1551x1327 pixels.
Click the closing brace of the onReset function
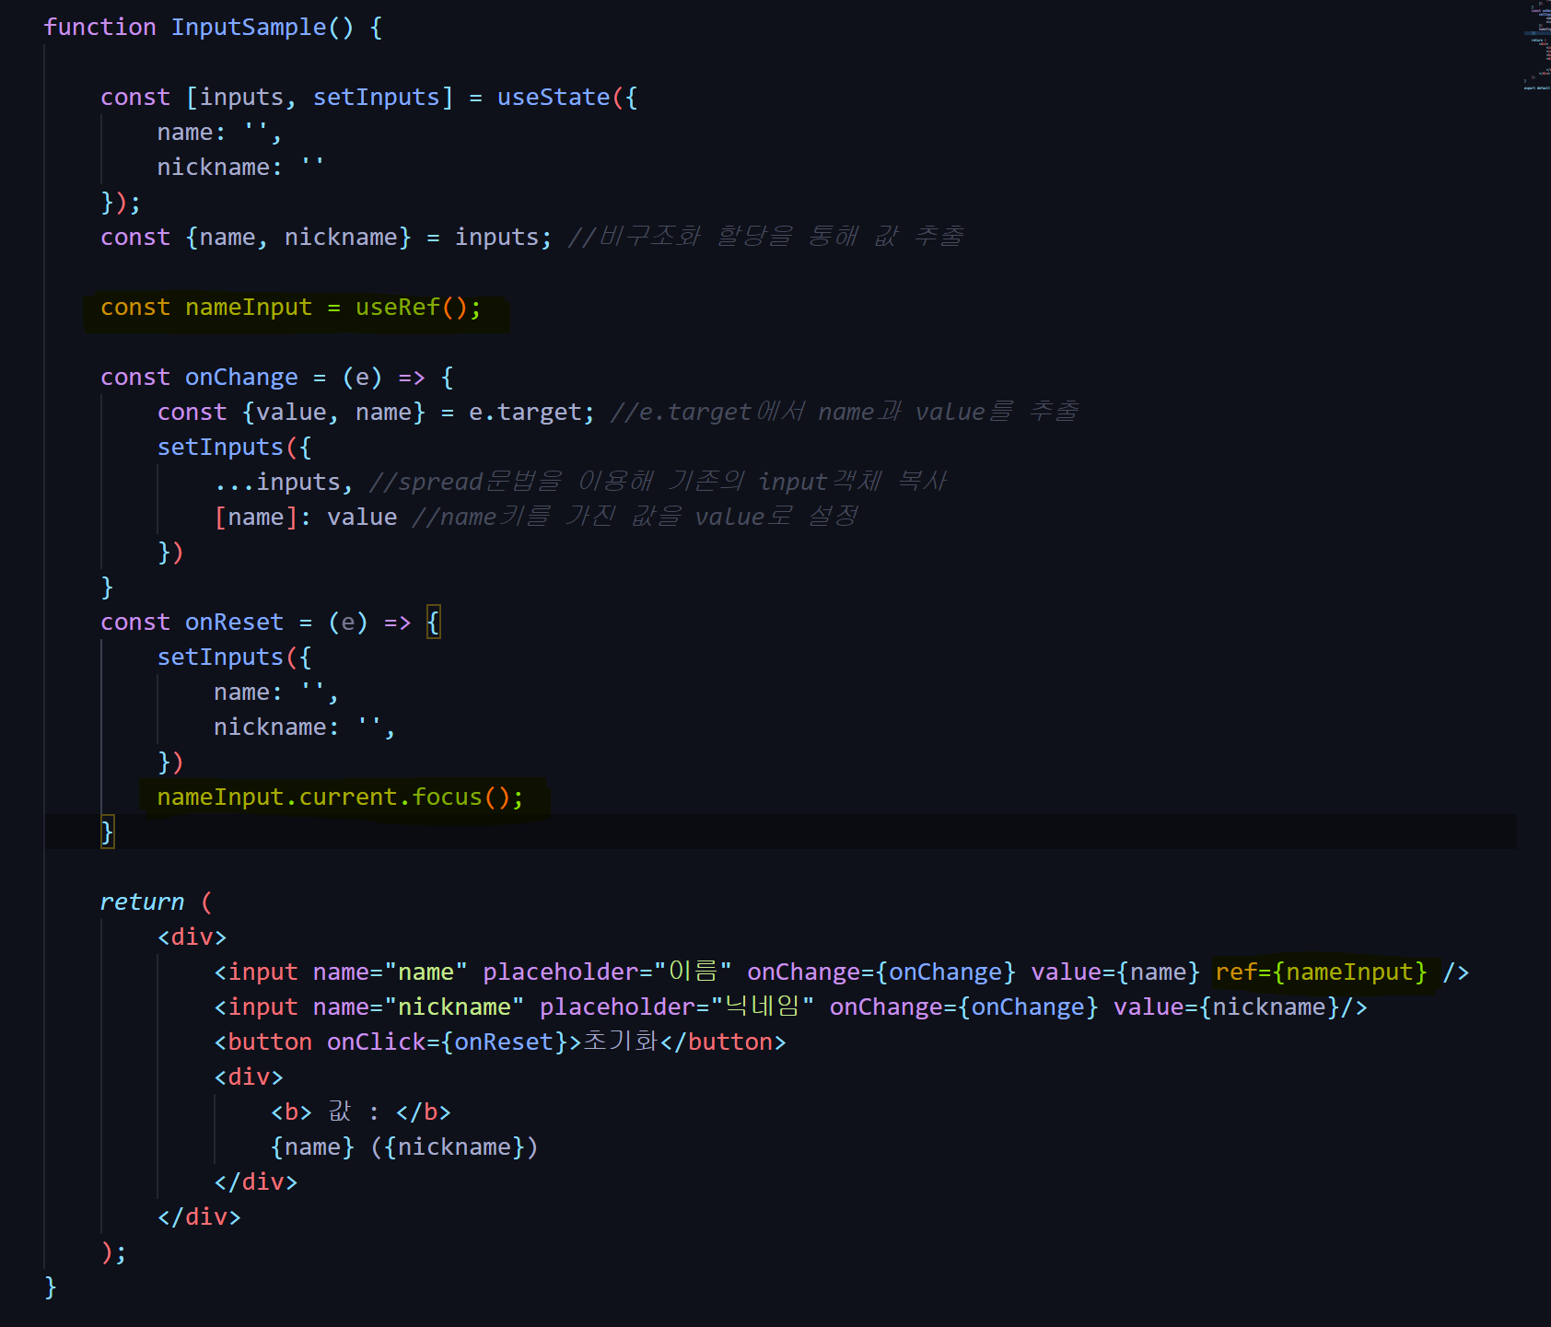pyautogui.click(x=107, y=832)
